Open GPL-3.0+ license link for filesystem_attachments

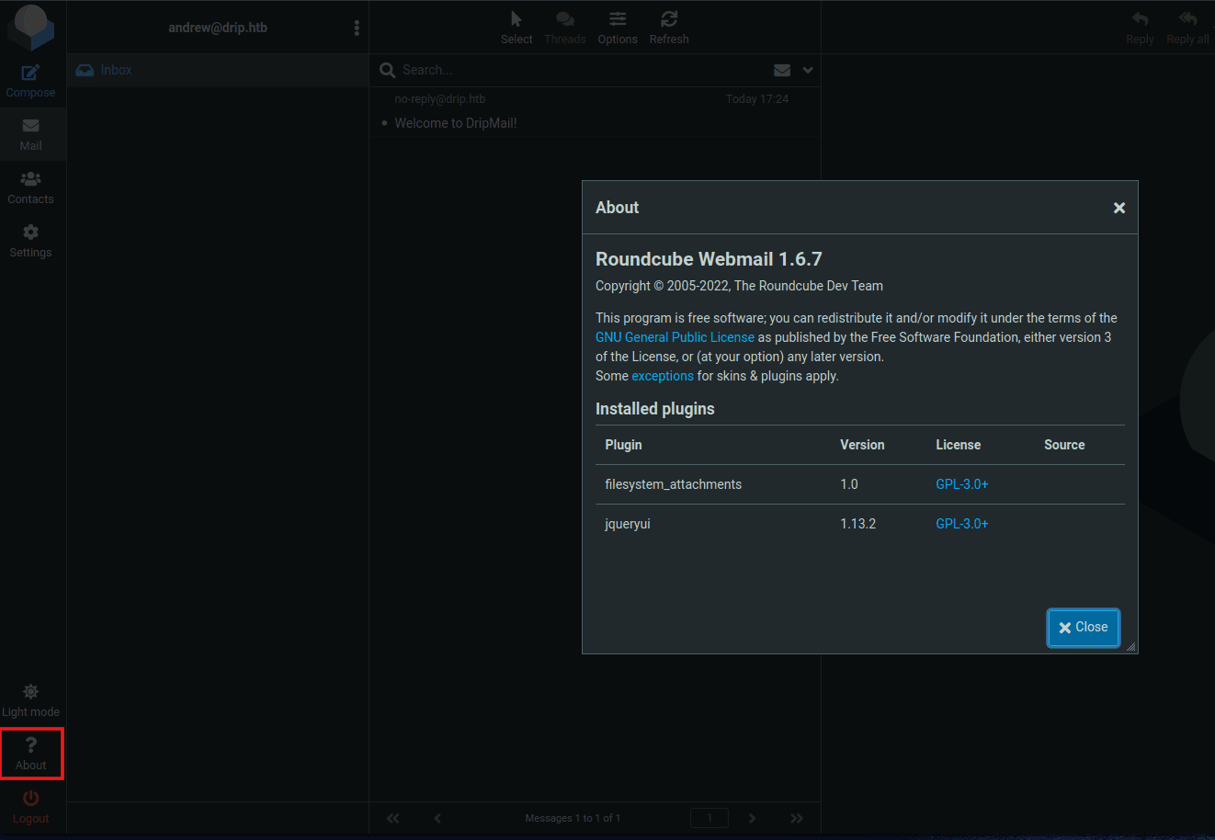[962, 484]
